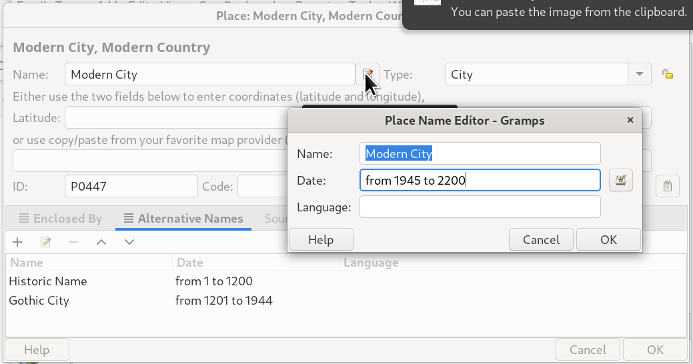Move alternative name up
The image size is (693, 364).
[101, 242]
